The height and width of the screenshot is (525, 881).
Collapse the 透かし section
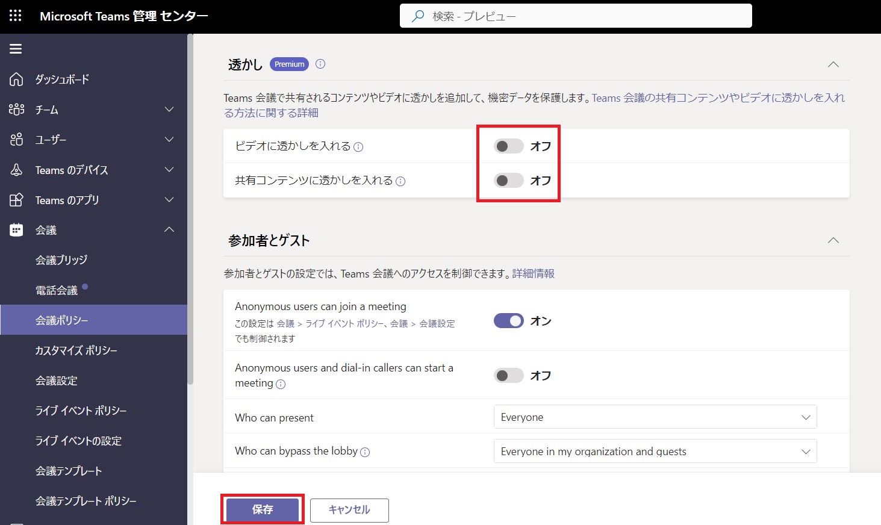point(833,64)
